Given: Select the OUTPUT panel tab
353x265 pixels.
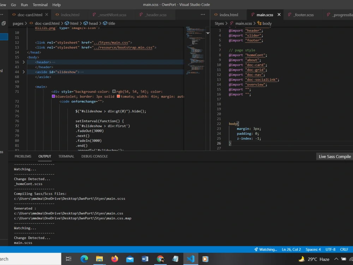Looking at the screenshot, I should coord(45,157).
